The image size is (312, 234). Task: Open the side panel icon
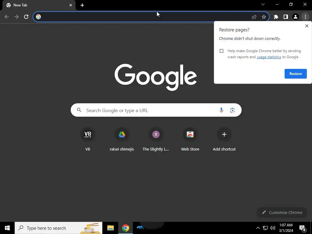286,17
